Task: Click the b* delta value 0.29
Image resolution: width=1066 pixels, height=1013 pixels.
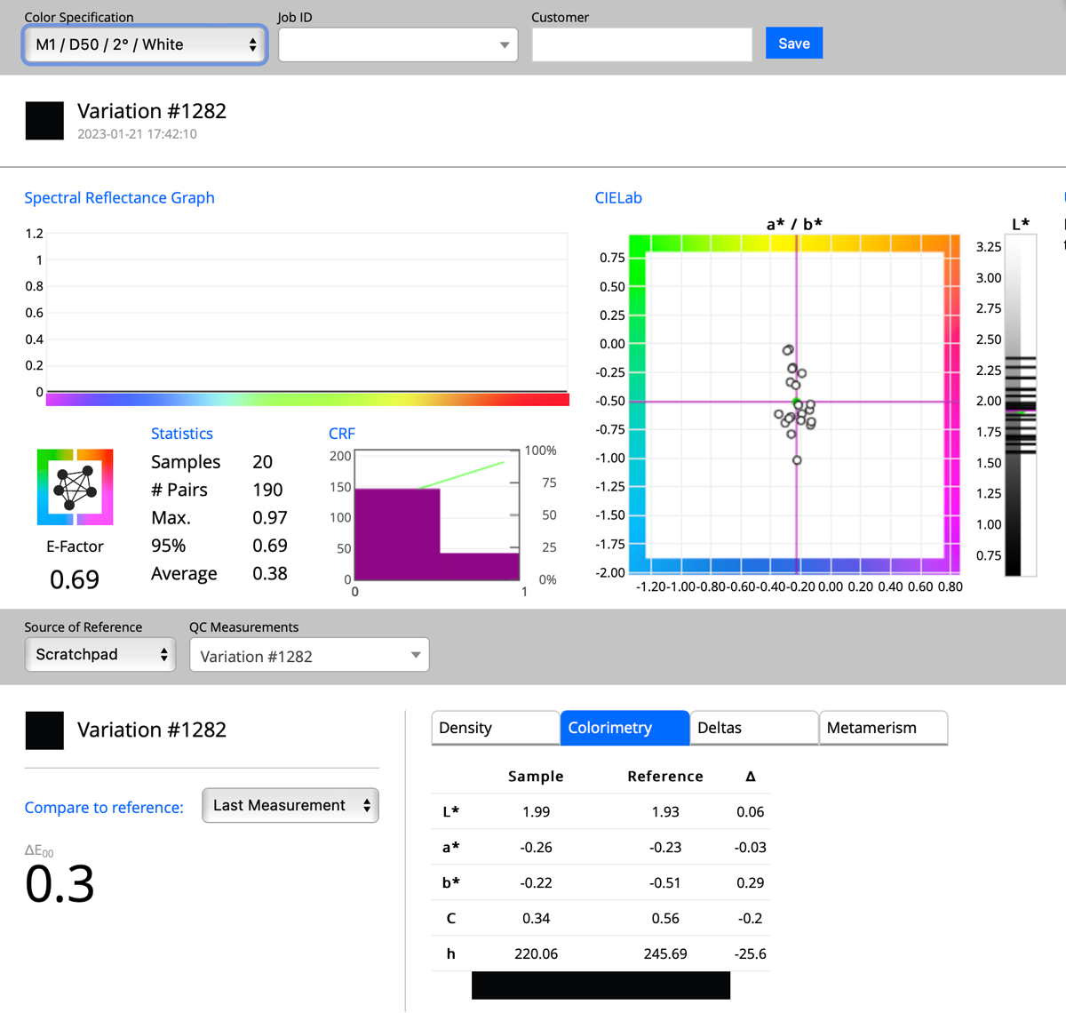Action: pos(751,882)
